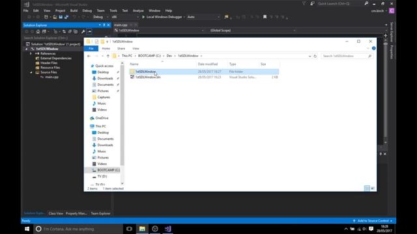The height and width of the screenshot is (234, 417).
Task: Open the Action Center notification icon
Action: coord(371,229)
